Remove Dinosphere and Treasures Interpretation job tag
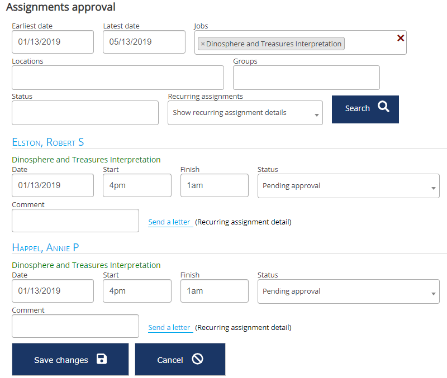The width and height of the screenshot is (447, 378). [203, 44]
